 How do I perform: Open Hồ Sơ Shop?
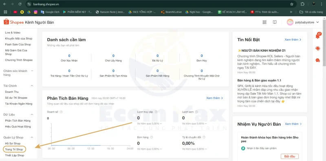13,144
